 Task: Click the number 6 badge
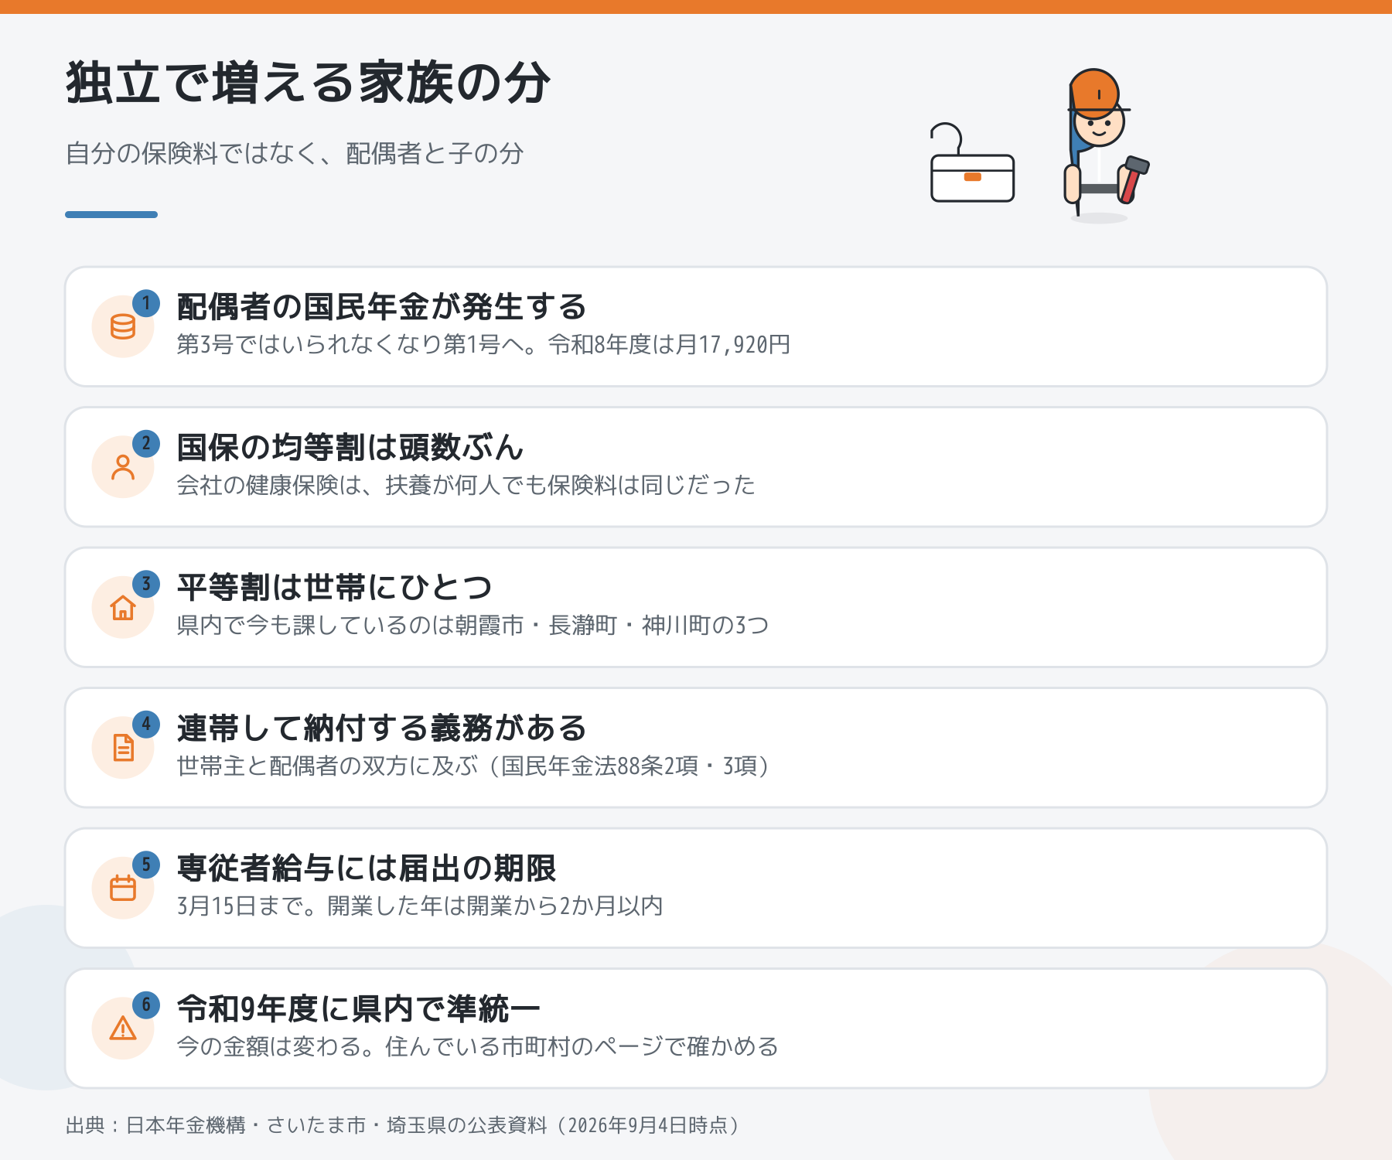(146, 1005)
